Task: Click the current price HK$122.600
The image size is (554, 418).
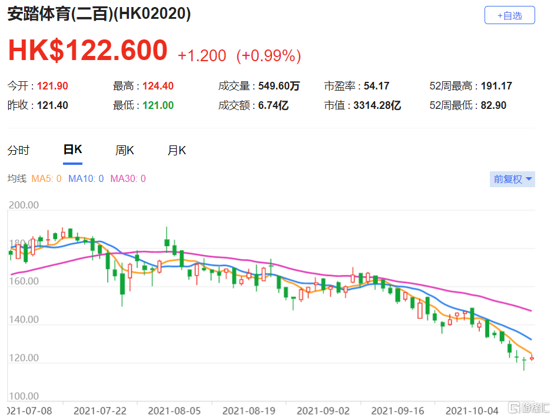Action: pos(88,50)
